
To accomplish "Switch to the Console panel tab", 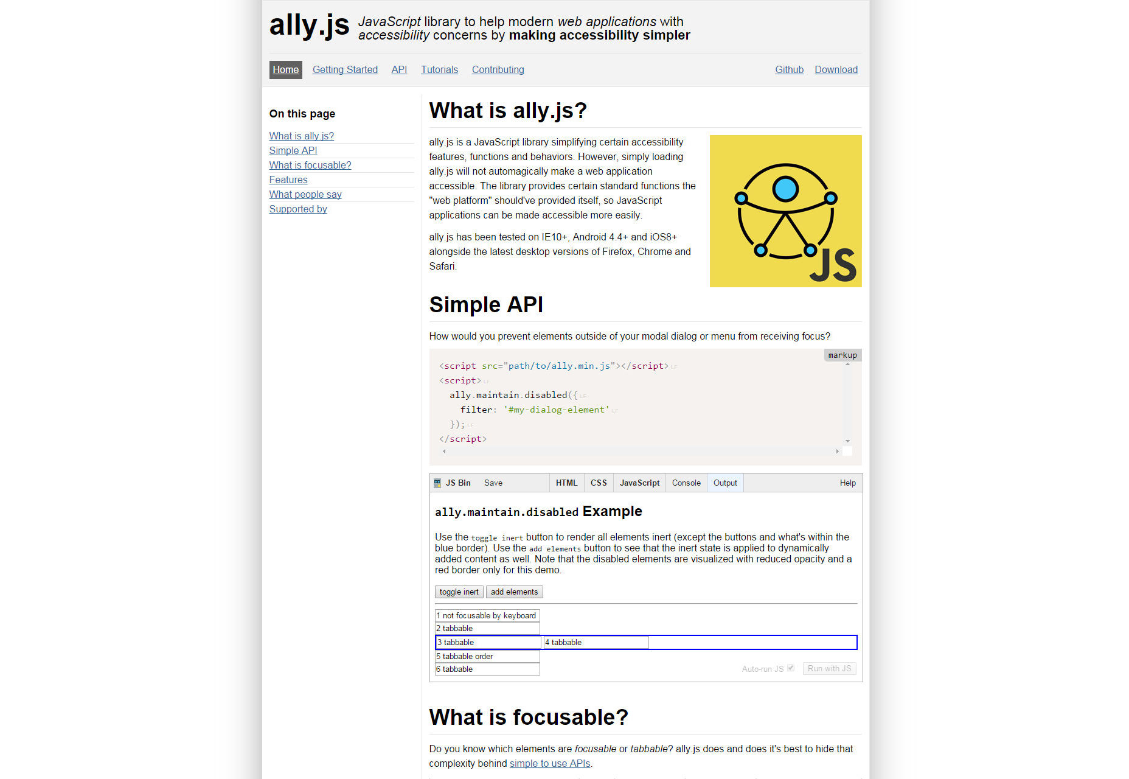I will pos(686,483).
